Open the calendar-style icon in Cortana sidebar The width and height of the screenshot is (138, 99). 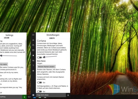point(33,50)
